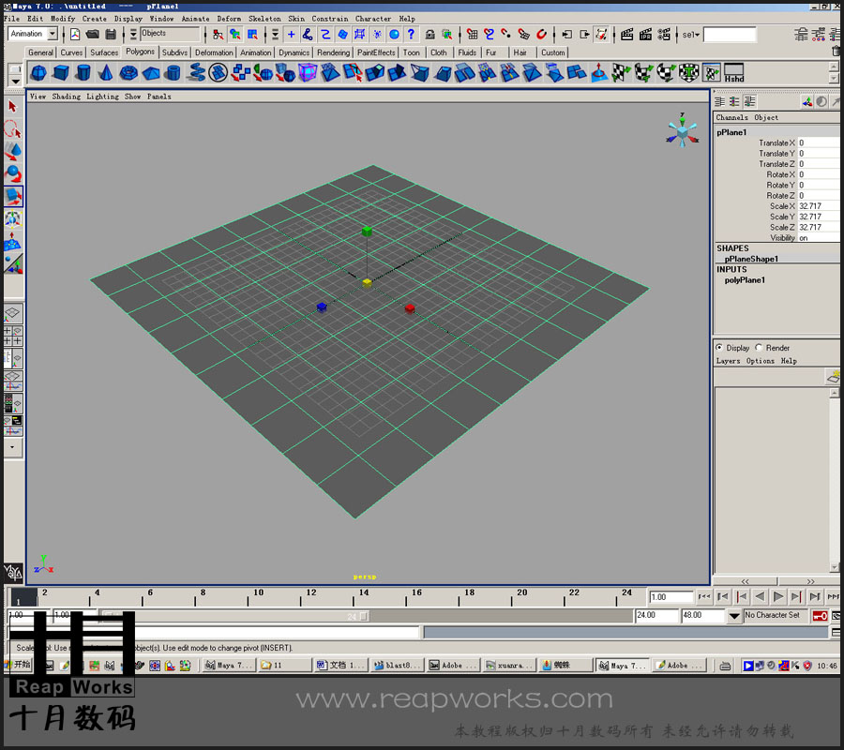Toggle the auto keyframe key button
Viewport: 844px width, 750px height.
click(820, 616)
